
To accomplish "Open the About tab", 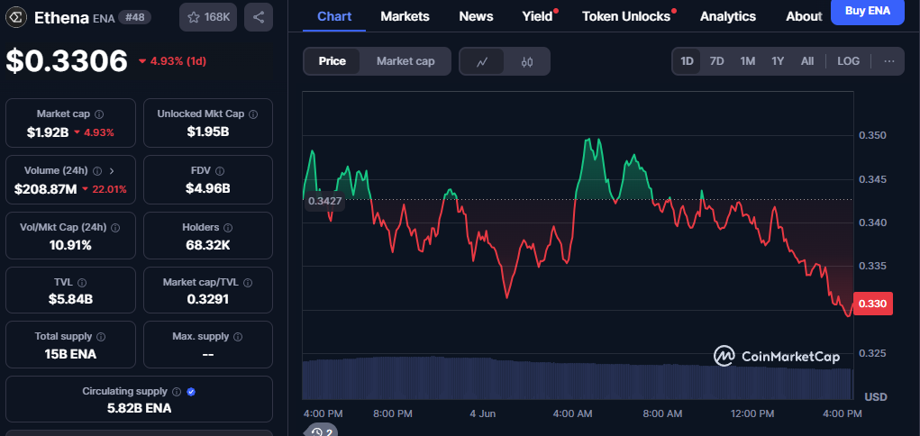I will pyautogui.click(x=804, y=16).
